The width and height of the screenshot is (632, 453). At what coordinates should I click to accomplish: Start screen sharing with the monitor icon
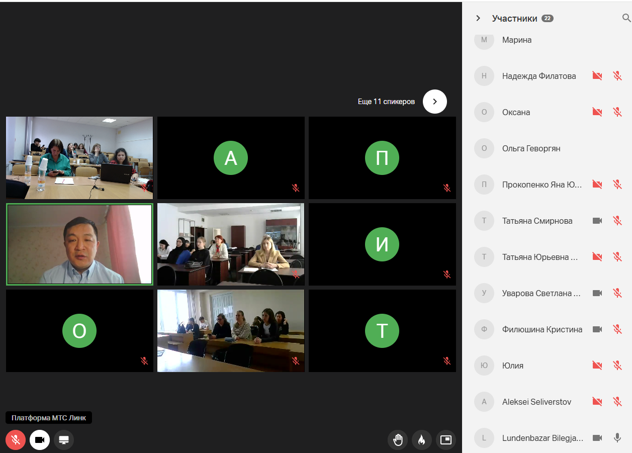64,440
